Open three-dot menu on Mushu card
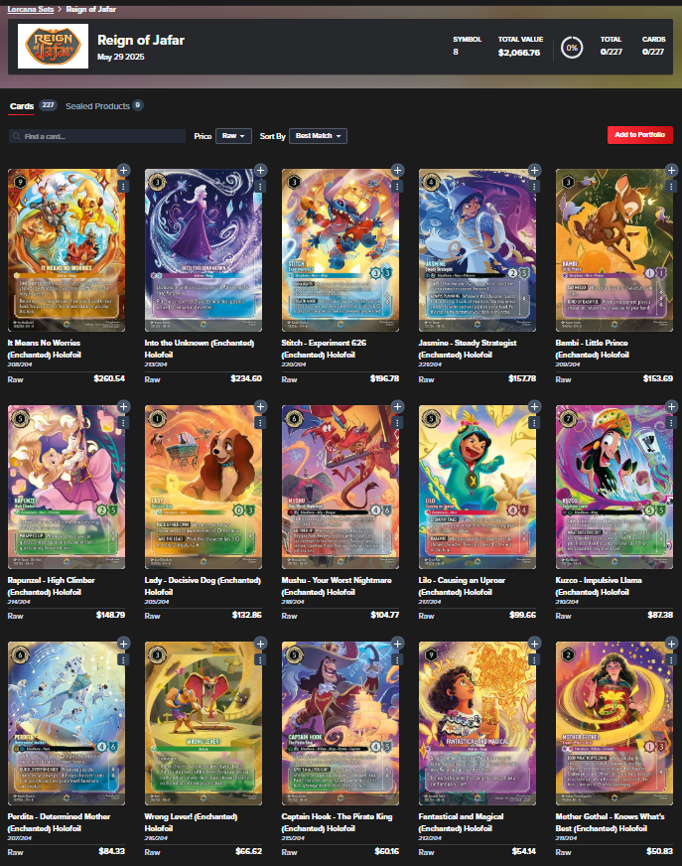The height and width of the screenshot is (866, 682). pos(397,423)
